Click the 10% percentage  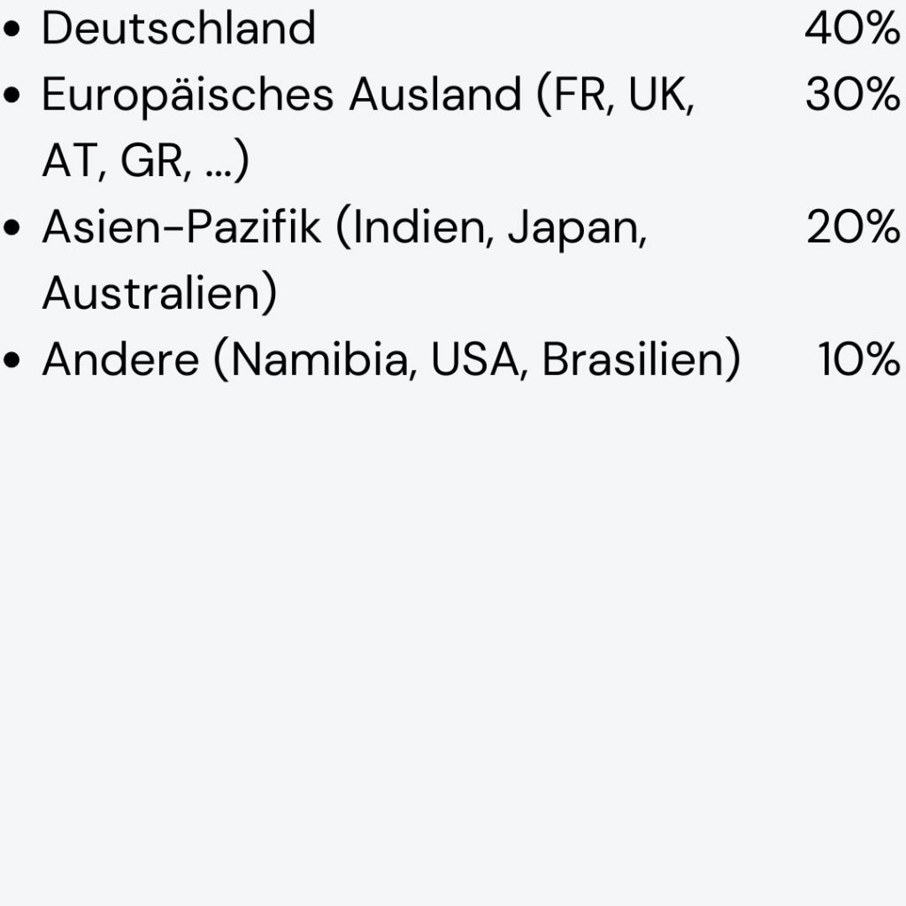coord(857,360)
